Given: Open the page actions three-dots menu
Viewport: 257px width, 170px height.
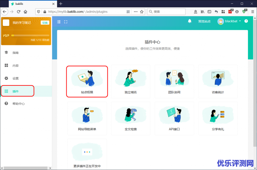Looking at the screenshot, I should [136, 12].
